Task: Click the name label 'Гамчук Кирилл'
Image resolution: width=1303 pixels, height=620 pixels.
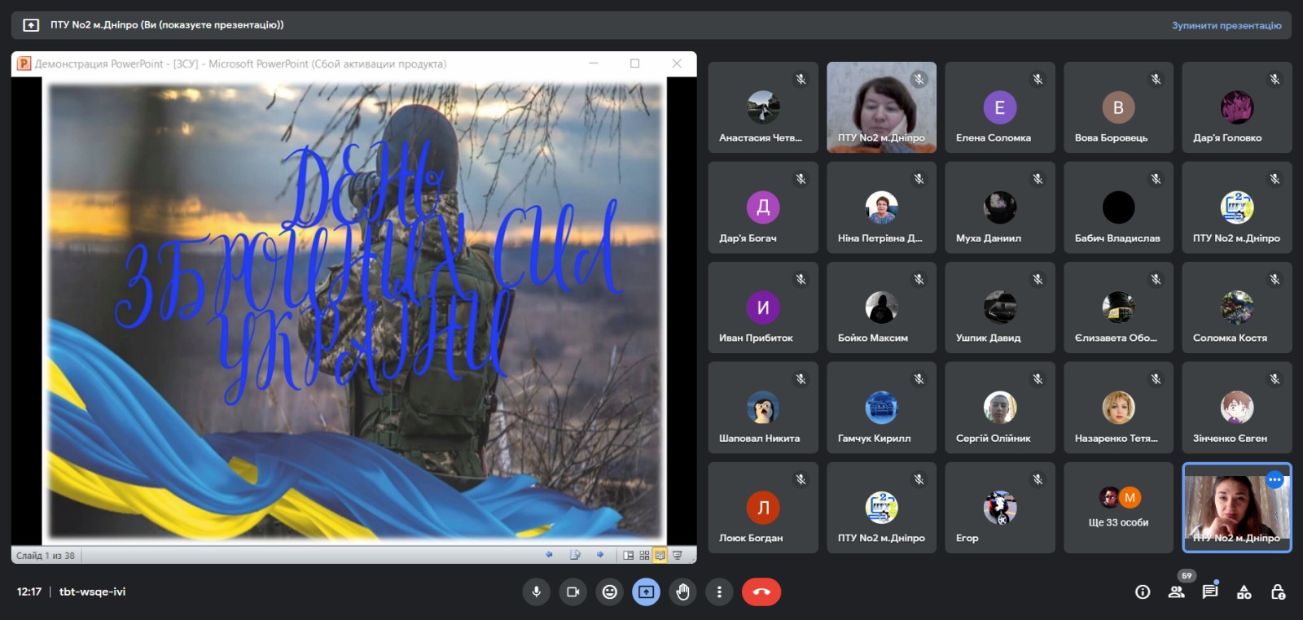Action: 875,439
